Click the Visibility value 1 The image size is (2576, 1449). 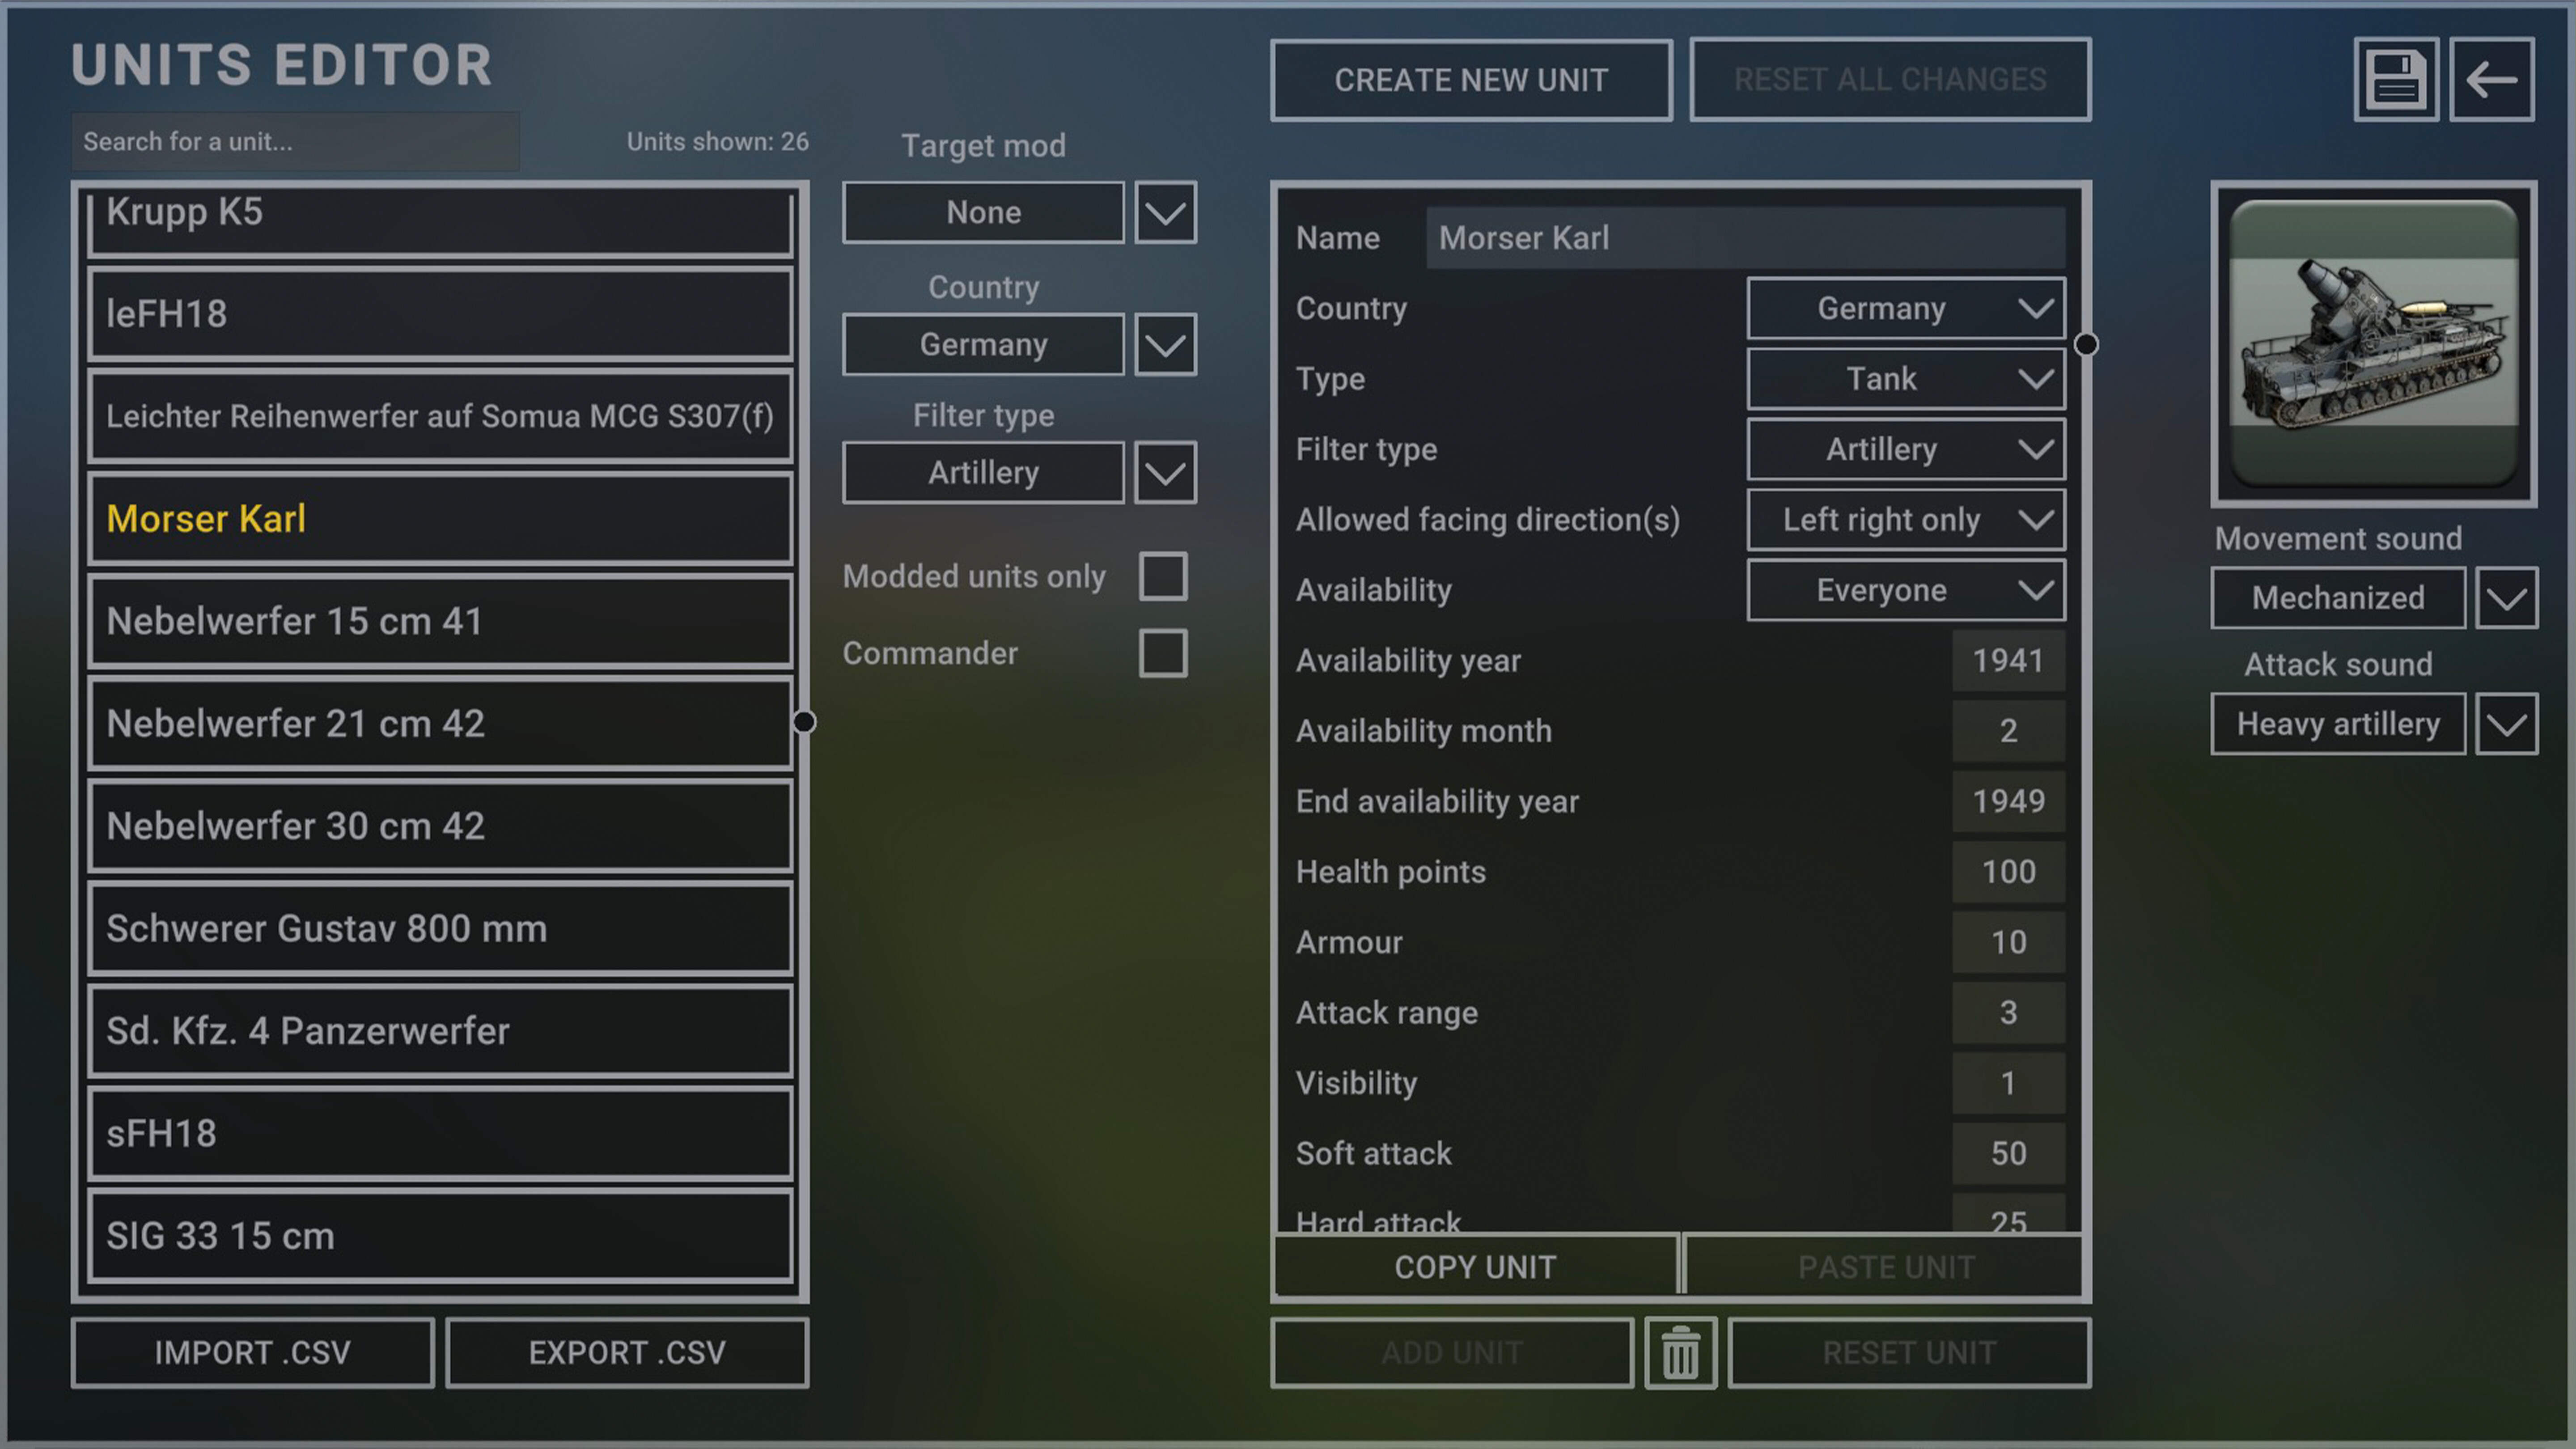2008,1083
